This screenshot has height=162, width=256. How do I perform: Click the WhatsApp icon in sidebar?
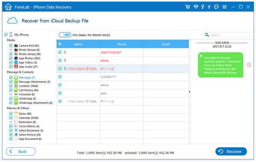(16, 98)
